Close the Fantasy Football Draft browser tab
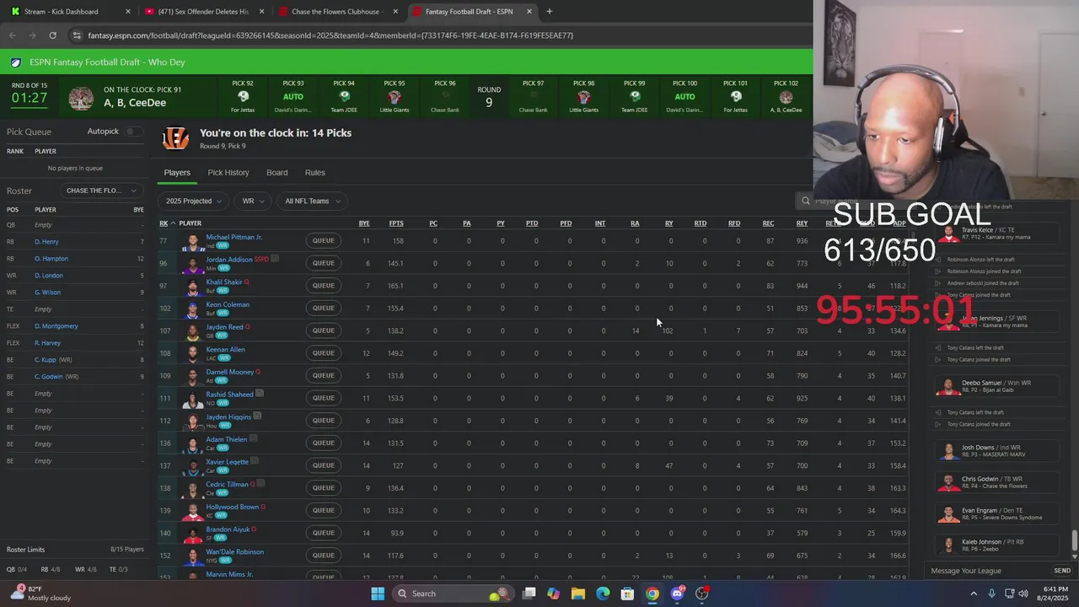Screen dimensions: 1079x607 coord(529,12)
